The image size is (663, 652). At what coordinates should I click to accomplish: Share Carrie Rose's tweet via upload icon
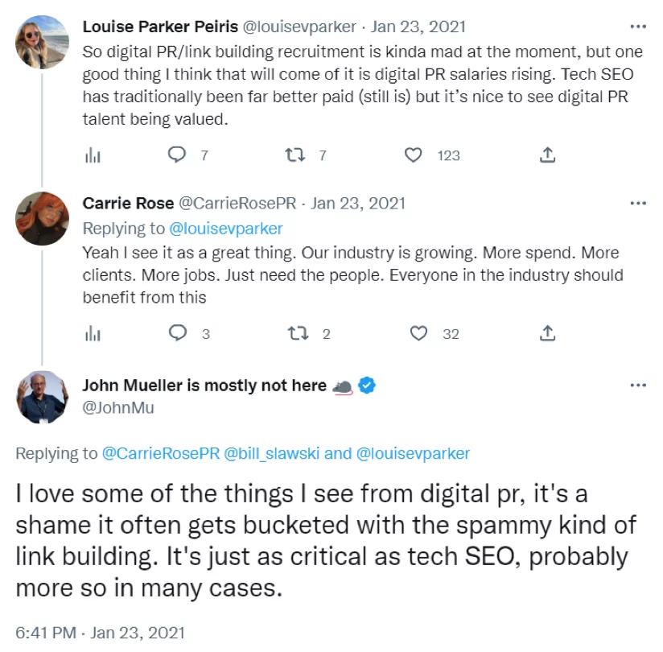click(x=546, y=332)
